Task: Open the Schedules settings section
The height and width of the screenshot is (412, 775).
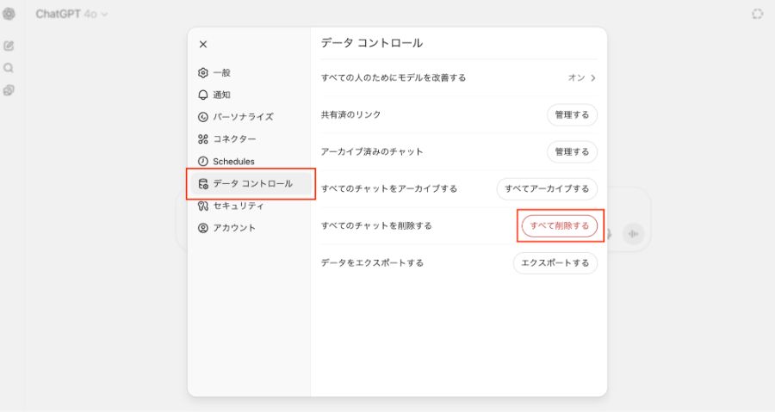Action: click(x=251, y=162)
